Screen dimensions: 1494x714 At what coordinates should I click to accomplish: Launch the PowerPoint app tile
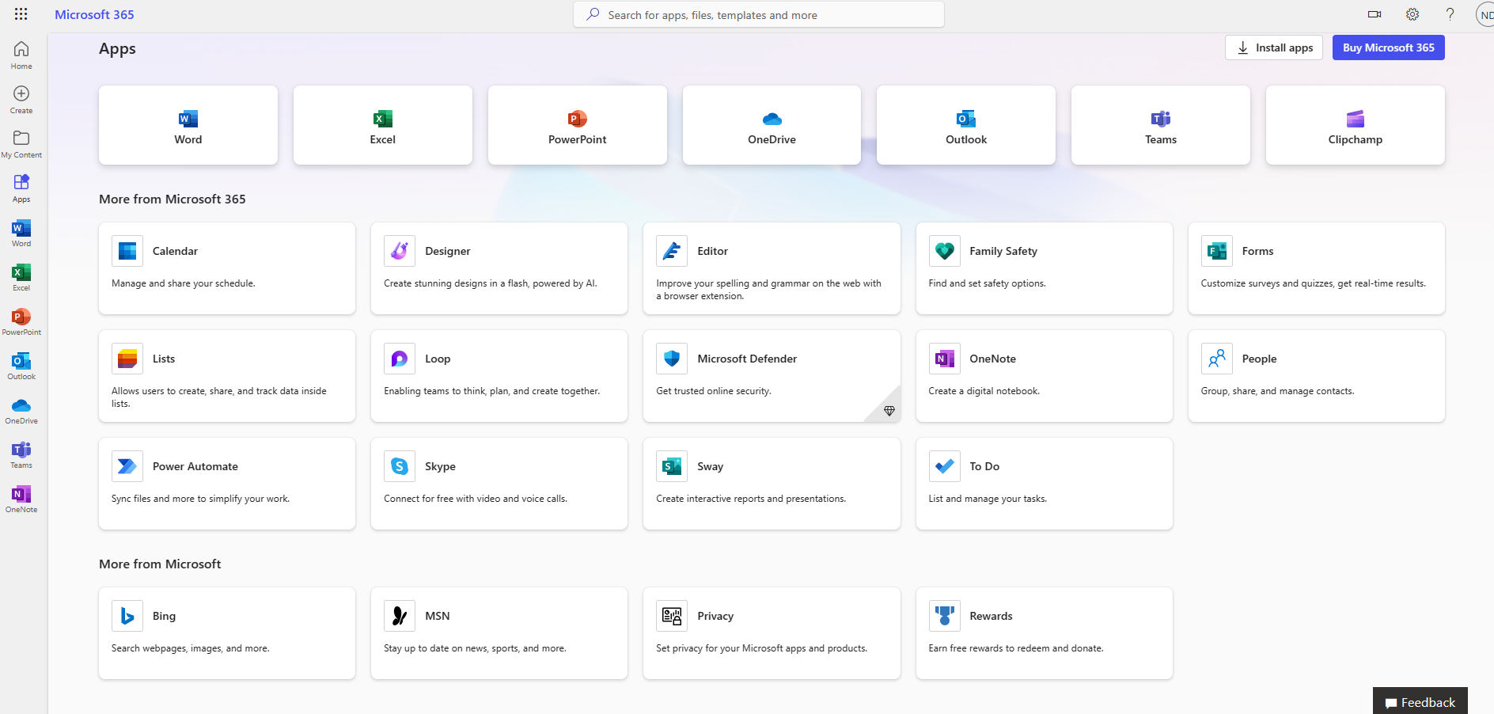coord(578,125)
